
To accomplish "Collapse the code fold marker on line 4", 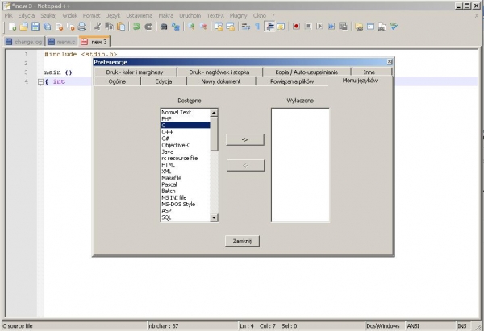I will coord(40,82).
